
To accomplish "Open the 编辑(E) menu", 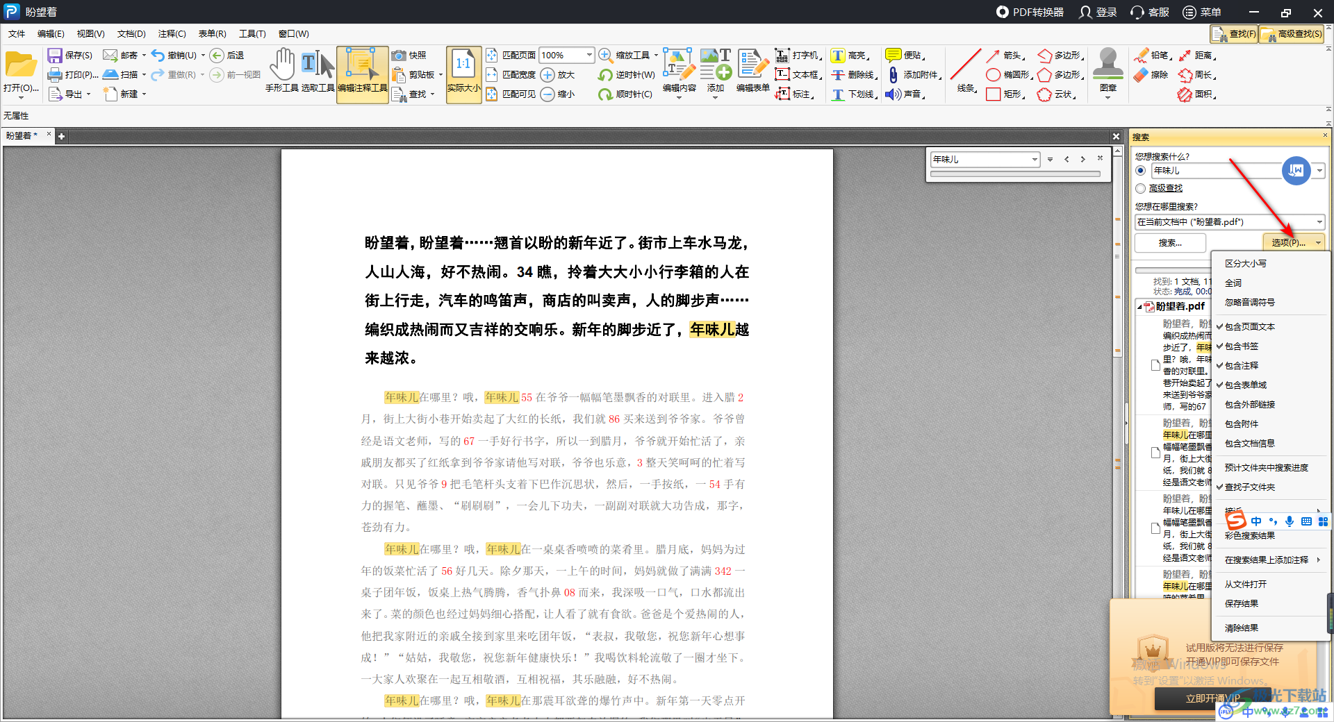I will coord(51,33).
